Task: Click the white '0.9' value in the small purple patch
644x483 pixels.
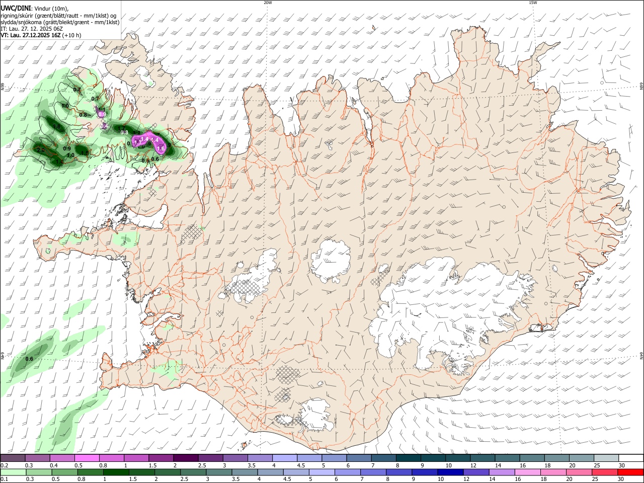Action: (102, 115)
